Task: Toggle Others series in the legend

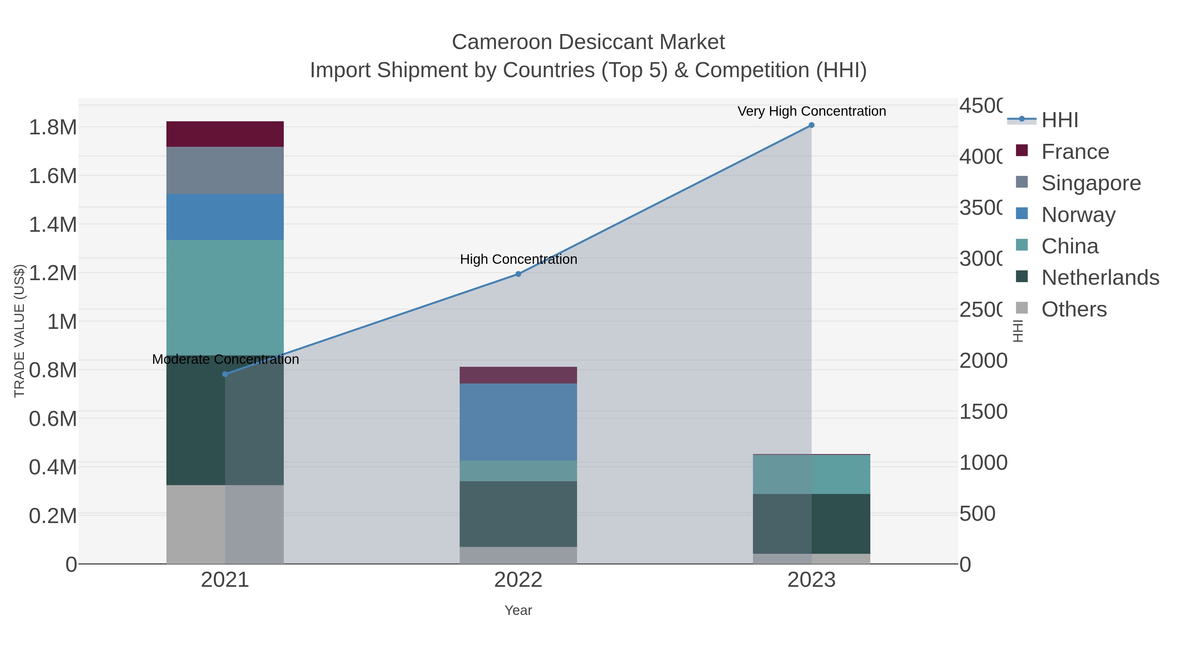Action: click(x=1061, y=309)
